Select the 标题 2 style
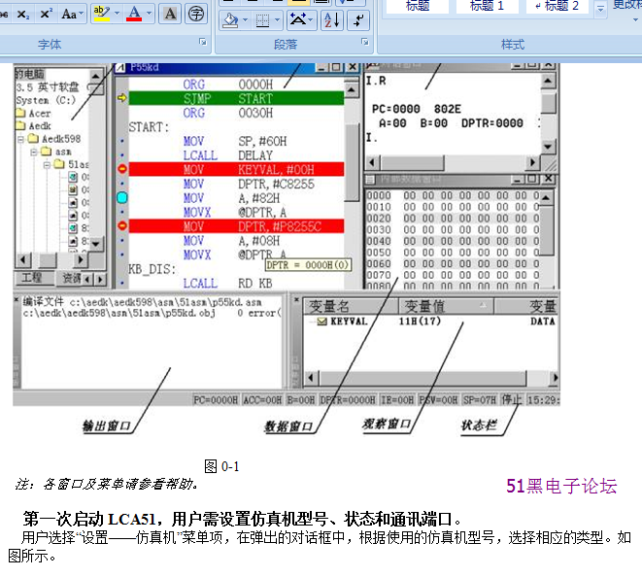642x577 pixels. click(558, 6)
